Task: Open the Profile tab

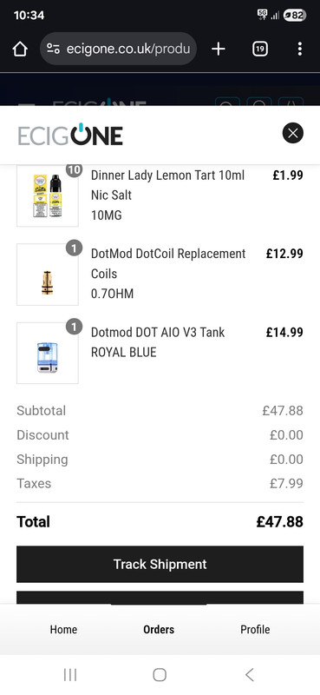Action: [255, 629]
